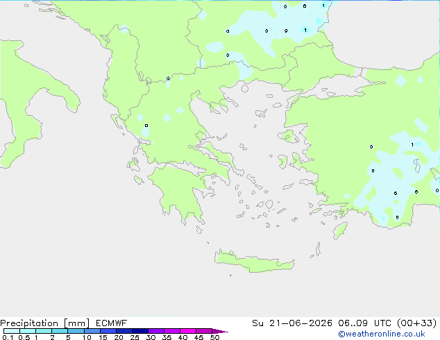Click the island of Rhodes on the map
This screenshot has height=340, width=440.
click(340, 230)
